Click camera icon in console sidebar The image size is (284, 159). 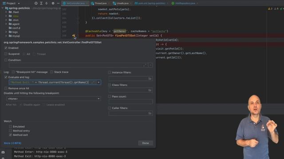[x=3, y=152]
